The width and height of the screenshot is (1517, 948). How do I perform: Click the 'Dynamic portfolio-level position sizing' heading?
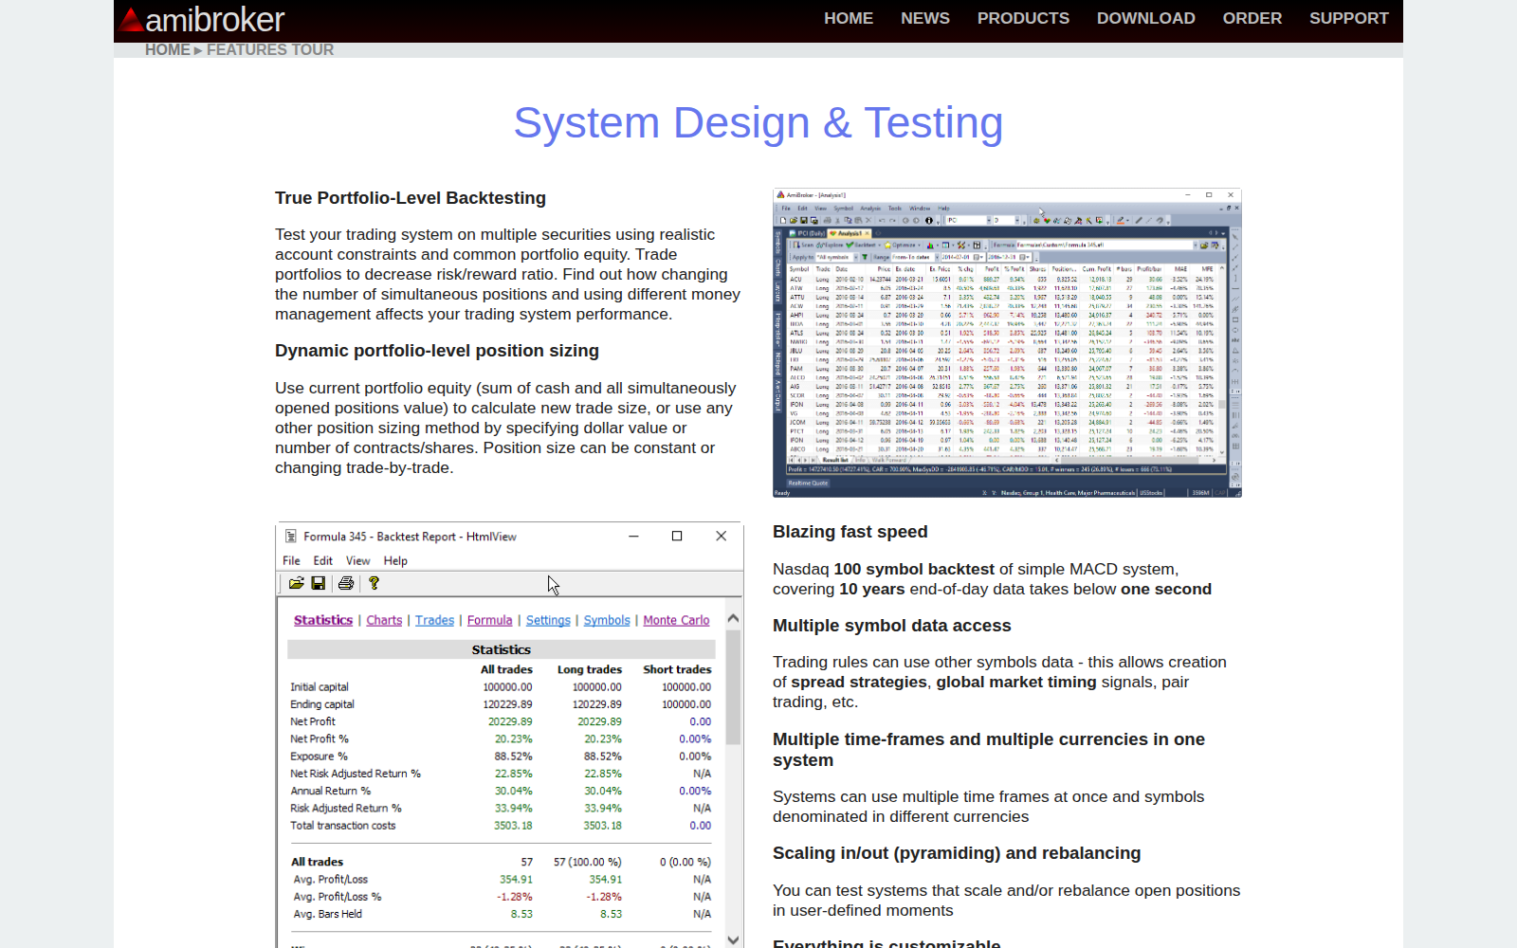(437, 351)
